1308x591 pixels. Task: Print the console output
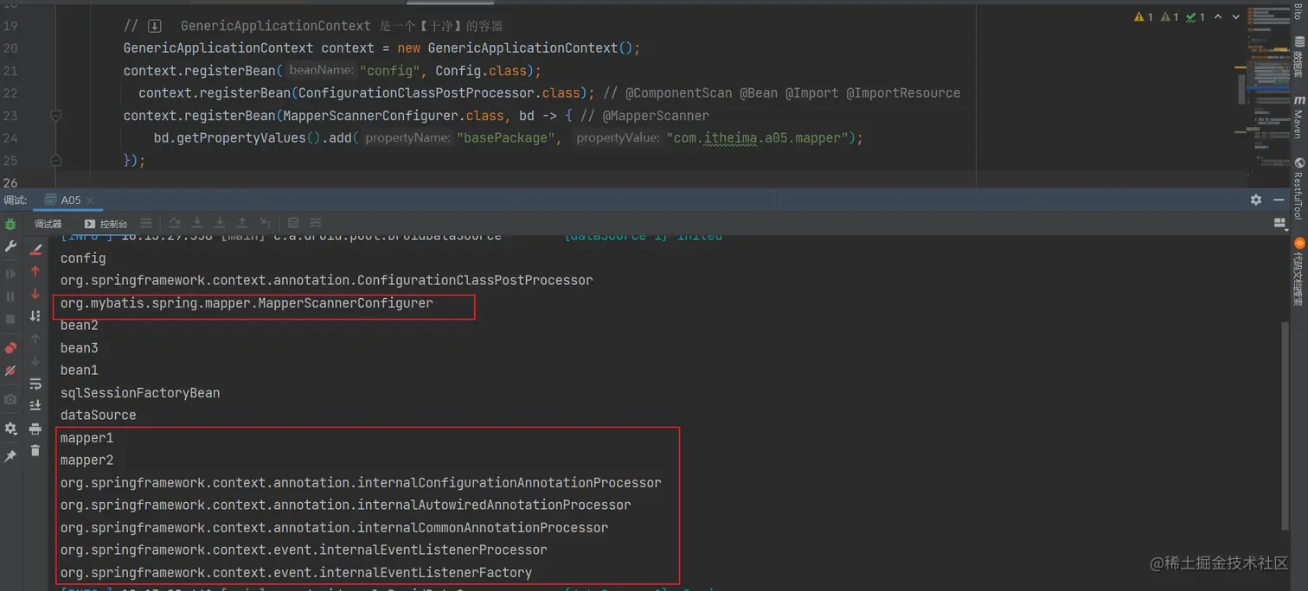point(35,429)
